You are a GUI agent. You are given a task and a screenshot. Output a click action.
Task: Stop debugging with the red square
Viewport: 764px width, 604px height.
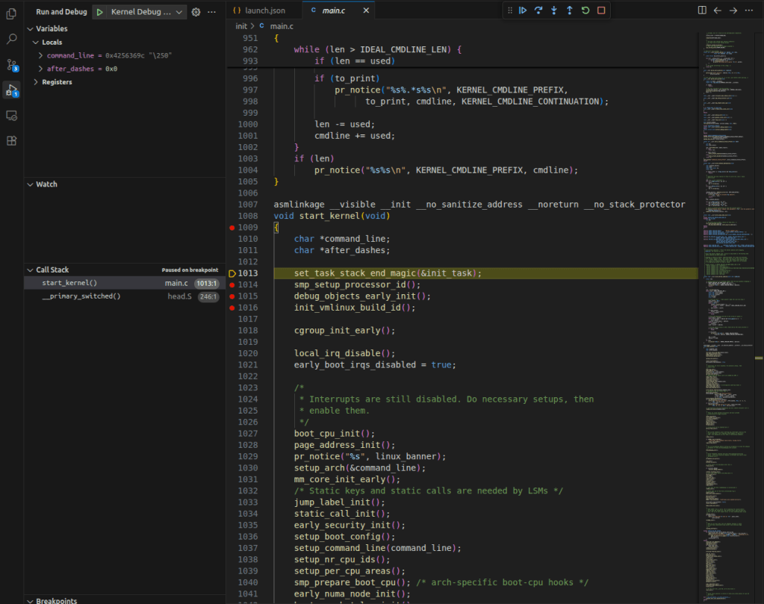(x=601, y=10)
